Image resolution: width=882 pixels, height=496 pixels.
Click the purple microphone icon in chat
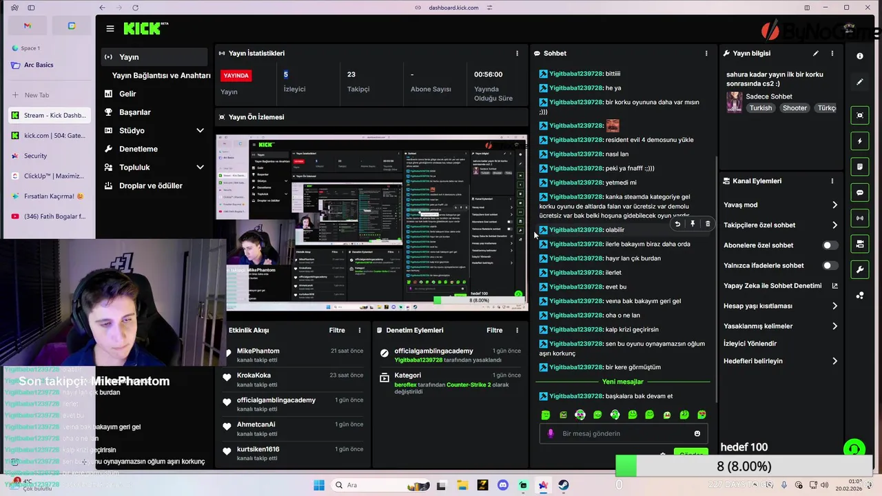tap(551, 434)
